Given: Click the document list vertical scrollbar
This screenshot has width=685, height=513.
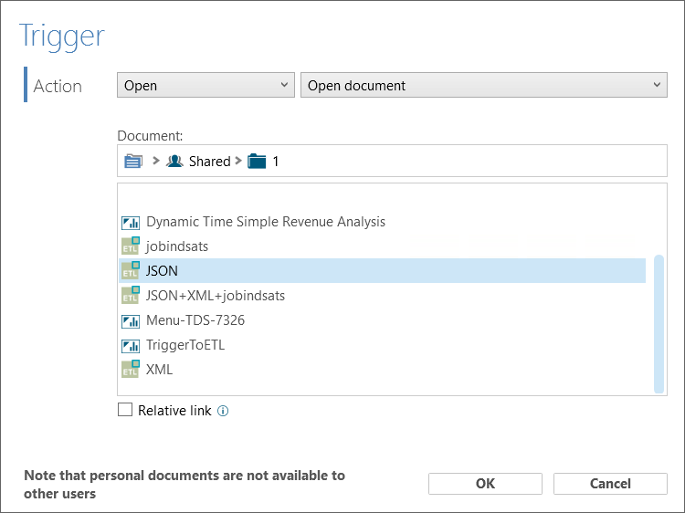Looking at the screenshot, I should pyautogui.click(x=659, y=324).
